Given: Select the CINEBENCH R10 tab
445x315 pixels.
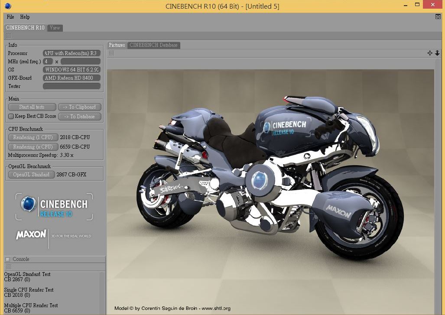Looking at the screenshot, I should tap(25, 28).
